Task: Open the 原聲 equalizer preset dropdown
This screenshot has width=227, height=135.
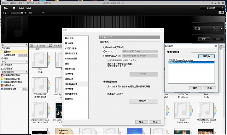Action: 208,29
